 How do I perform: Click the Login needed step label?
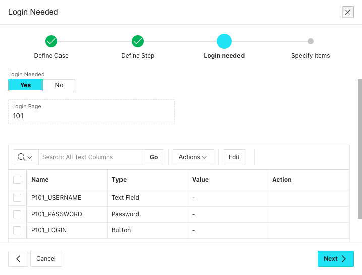coord(224,56)
